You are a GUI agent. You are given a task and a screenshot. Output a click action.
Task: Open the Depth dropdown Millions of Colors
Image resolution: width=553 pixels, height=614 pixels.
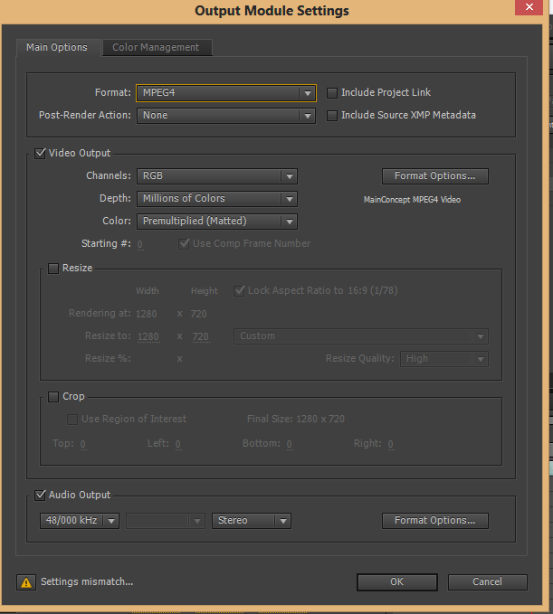point(217,199)
